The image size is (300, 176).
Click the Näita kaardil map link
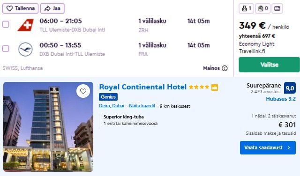[x=142, y=106]
